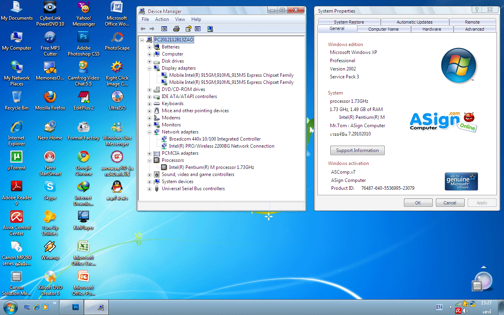Select the CyberLink PowerDVD 10 icon
The image size is (504, 315).
50,14
